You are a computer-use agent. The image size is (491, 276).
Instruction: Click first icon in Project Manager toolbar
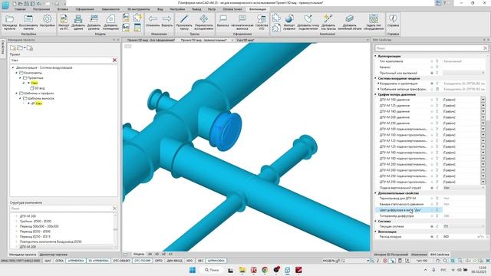tap(13, 48)
